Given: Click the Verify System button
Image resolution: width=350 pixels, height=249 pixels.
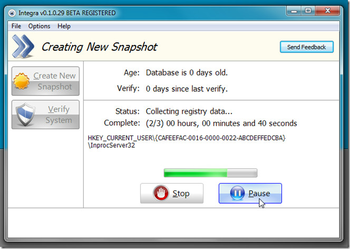Looking at the screenshot, I should (45, 114).
